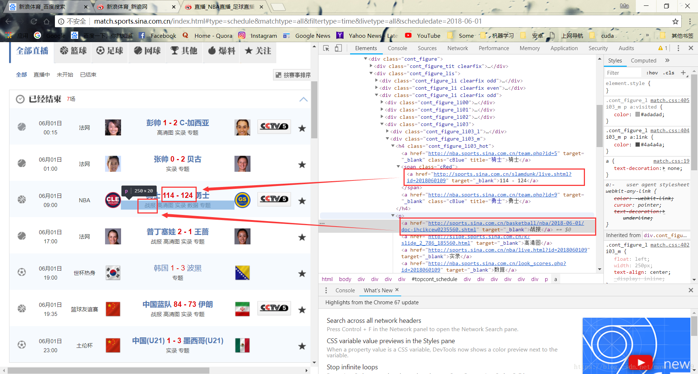Click the GS Warriors team logo
Image resolution: width=698 pixels, height=374 pixels.
coord(242,200)
